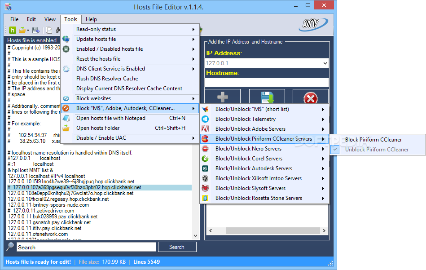Click the orange prohibited icon beside Block "M$", Adobe
426x270 pixels.
click(66, 108)
